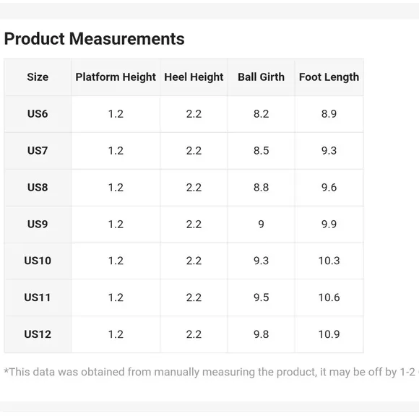Click the 10.9 foot length cell for US12

point(329,334)
